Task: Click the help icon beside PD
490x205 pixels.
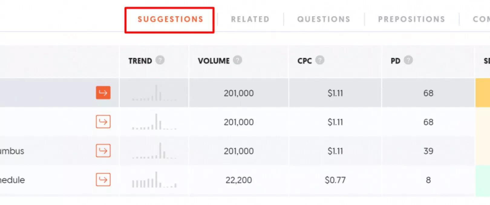Action: tap(408, 60)
